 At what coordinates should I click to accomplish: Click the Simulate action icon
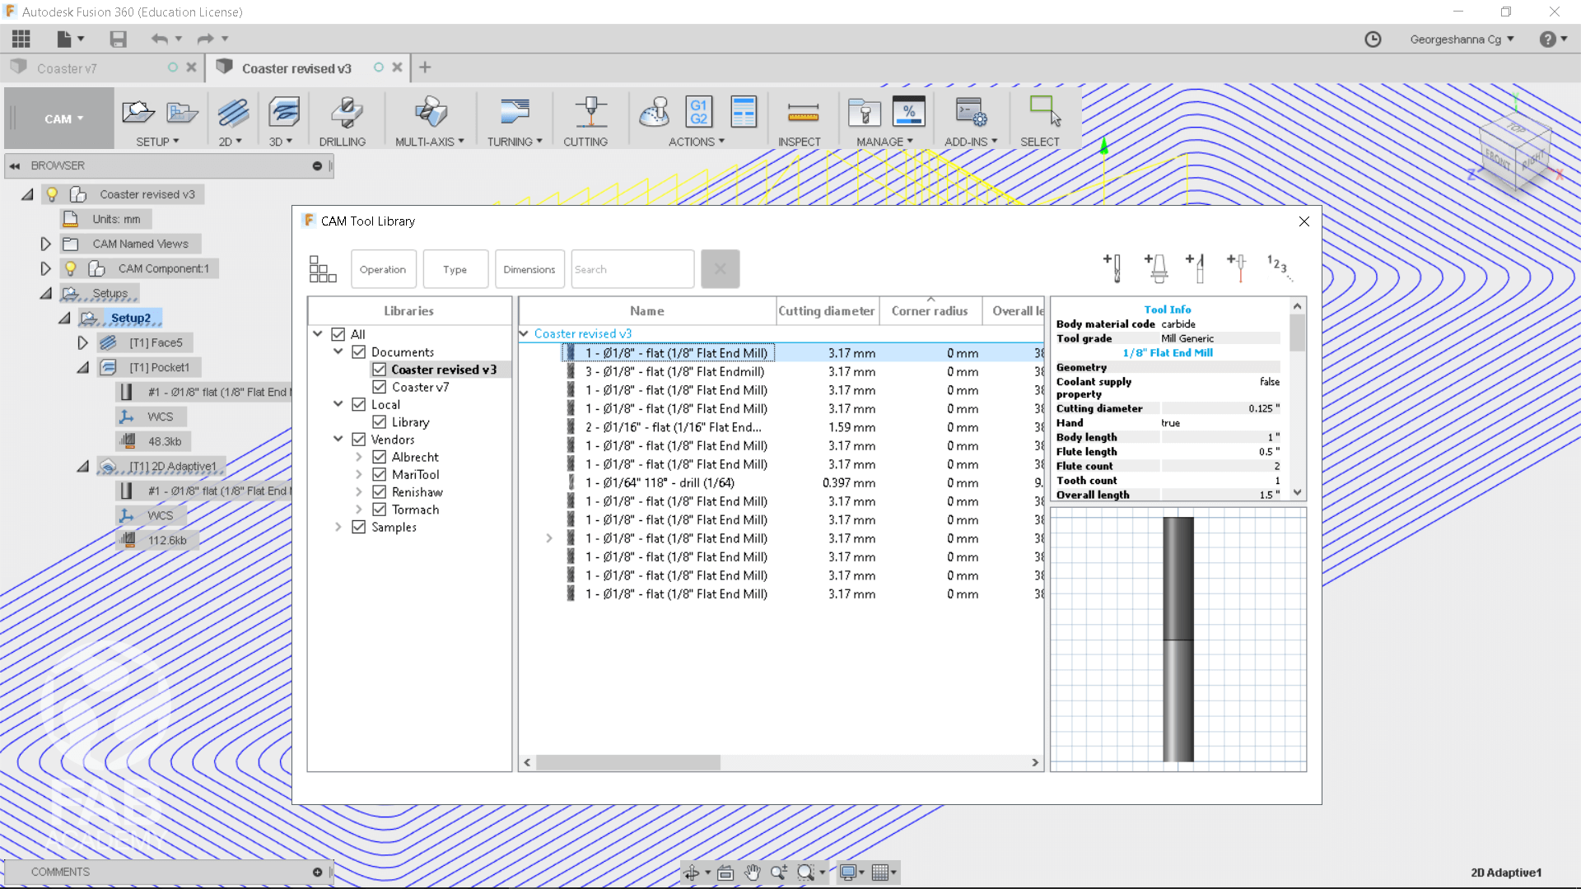click(x=655, y=113)
